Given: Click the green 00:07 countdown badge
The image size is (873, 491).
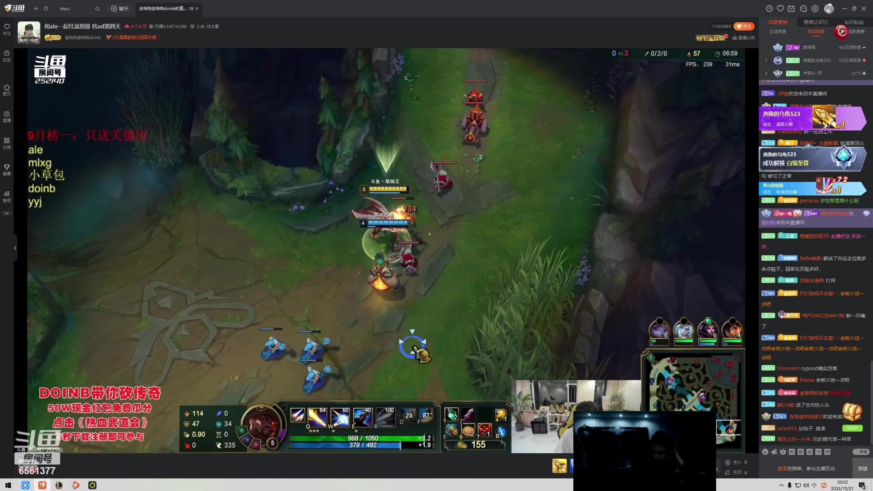Looking at the screenshot, I should [x=852, y=428].
